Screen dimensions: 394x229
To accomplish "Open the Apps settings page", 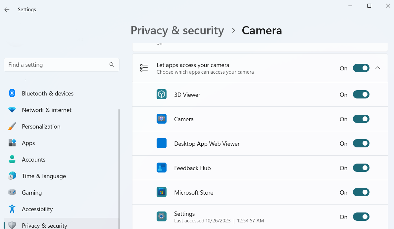I will (x=28, y=143).
